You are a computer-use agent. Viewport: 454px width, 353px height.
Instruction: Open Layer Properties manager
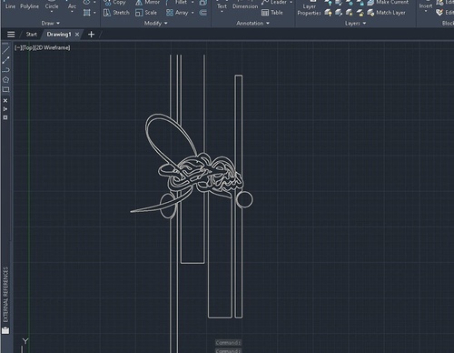[309, 9]
